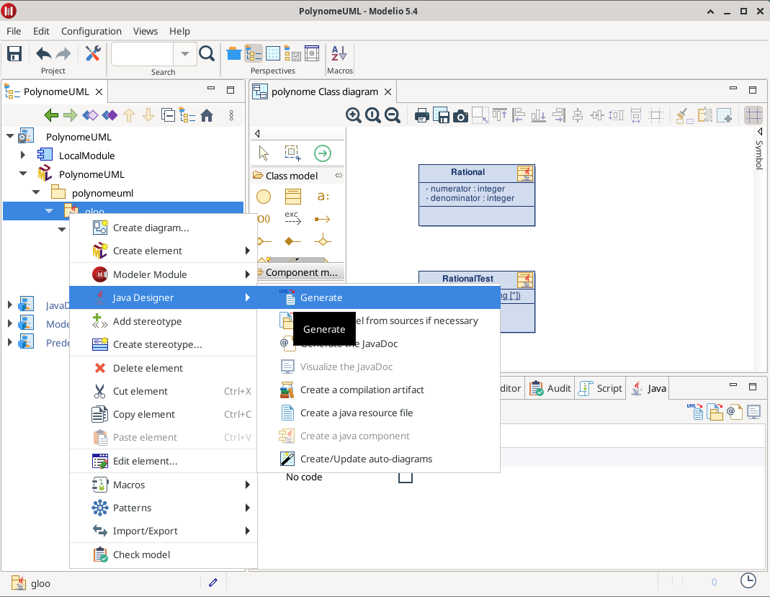Choose Generate from Java Designer submenu
This screenshot has width=770, height=597.
click(379, 297)
